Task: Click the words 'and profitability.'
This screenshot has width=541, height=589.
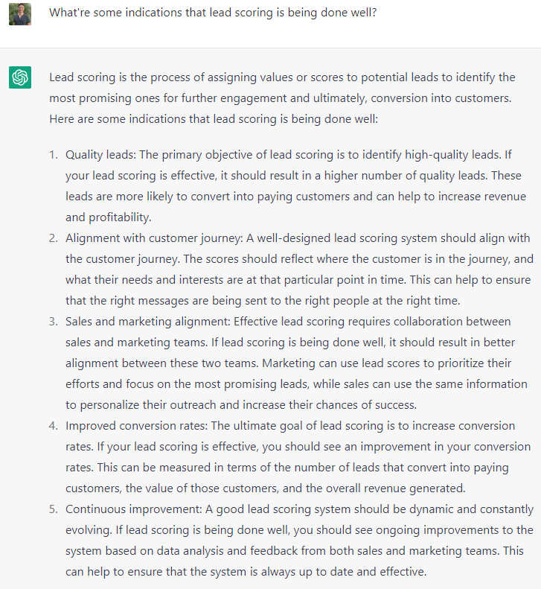Action: 109,217
